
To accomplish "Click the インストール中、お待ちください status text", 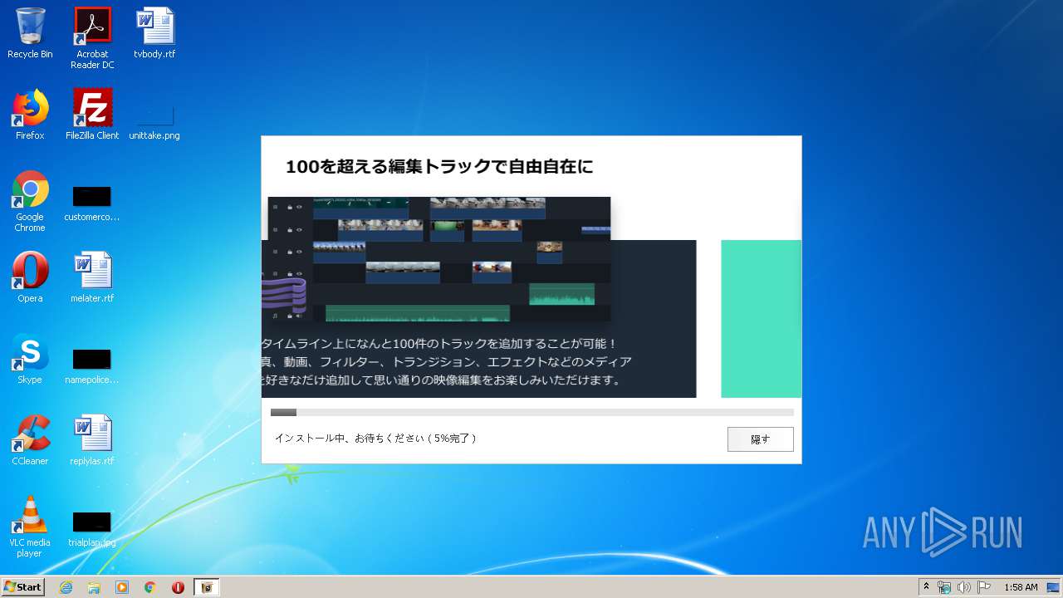I will click(375, 438).
